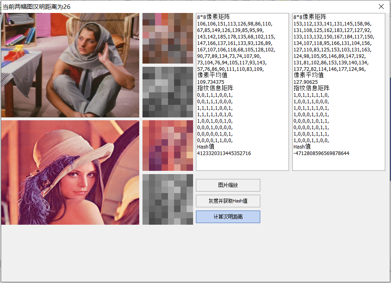
Task: Click the 灰度并获取Hash值 button
Action: [228, 201]
